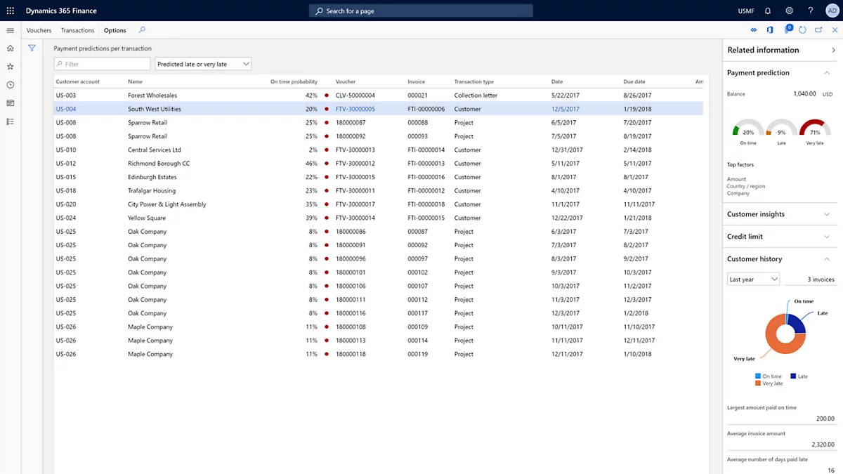Image resolution: width=843 pixels, height=474 pixels.
Task: Select voucher 180000118
Action: pos(351,354)
